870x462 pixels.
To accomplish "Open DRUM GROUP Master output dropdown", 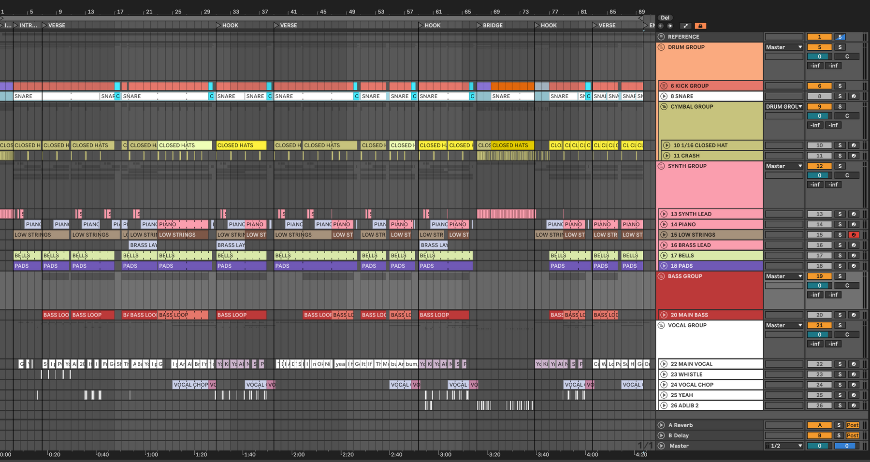I will [x=784, y=47].
